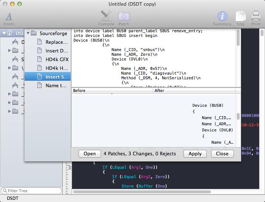
Task: Click 'Device (DVL0)' in After pane
Action: coord(217,130)
